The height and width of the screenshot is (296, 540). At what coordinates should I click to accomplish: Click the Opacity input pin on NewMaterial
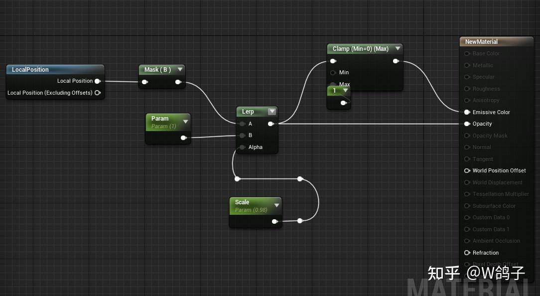click(467, 124)
